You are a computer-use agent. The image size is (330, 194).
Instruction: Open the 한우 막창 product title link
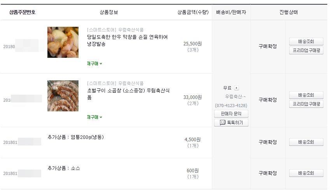tap(127, 40)
